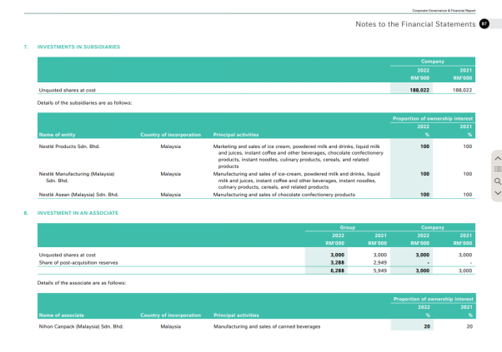The height and width of the screenshot is (352, 502).
Task: Select Group 2022 post-acquisition reserves value 3,288
Action: (x=338, y=263)
